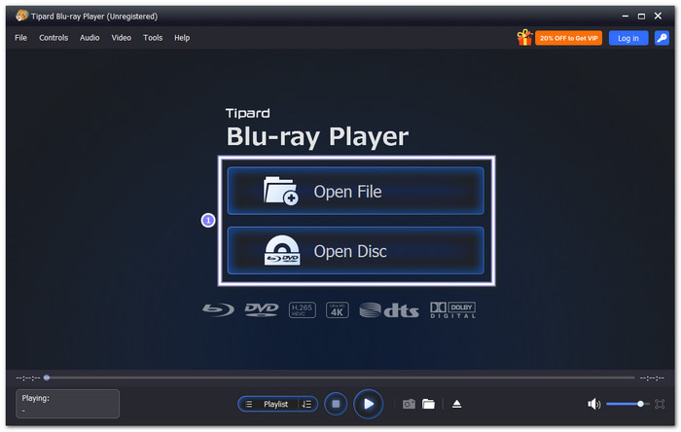The height and width of the screenshot is (432, 681).
Task: Click the Open Disc button
Action: tap(355, 250)
